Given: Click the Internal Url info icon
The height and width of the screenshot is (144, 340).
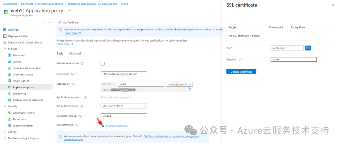Looking at the screenshot, I should tap(72, 74).
